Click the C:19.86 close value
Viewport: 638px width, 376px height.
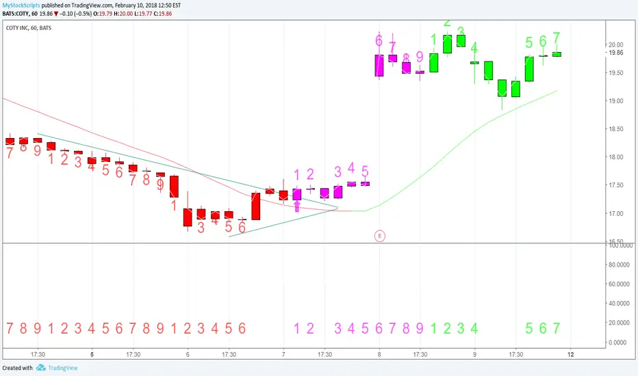click(163, 14)
